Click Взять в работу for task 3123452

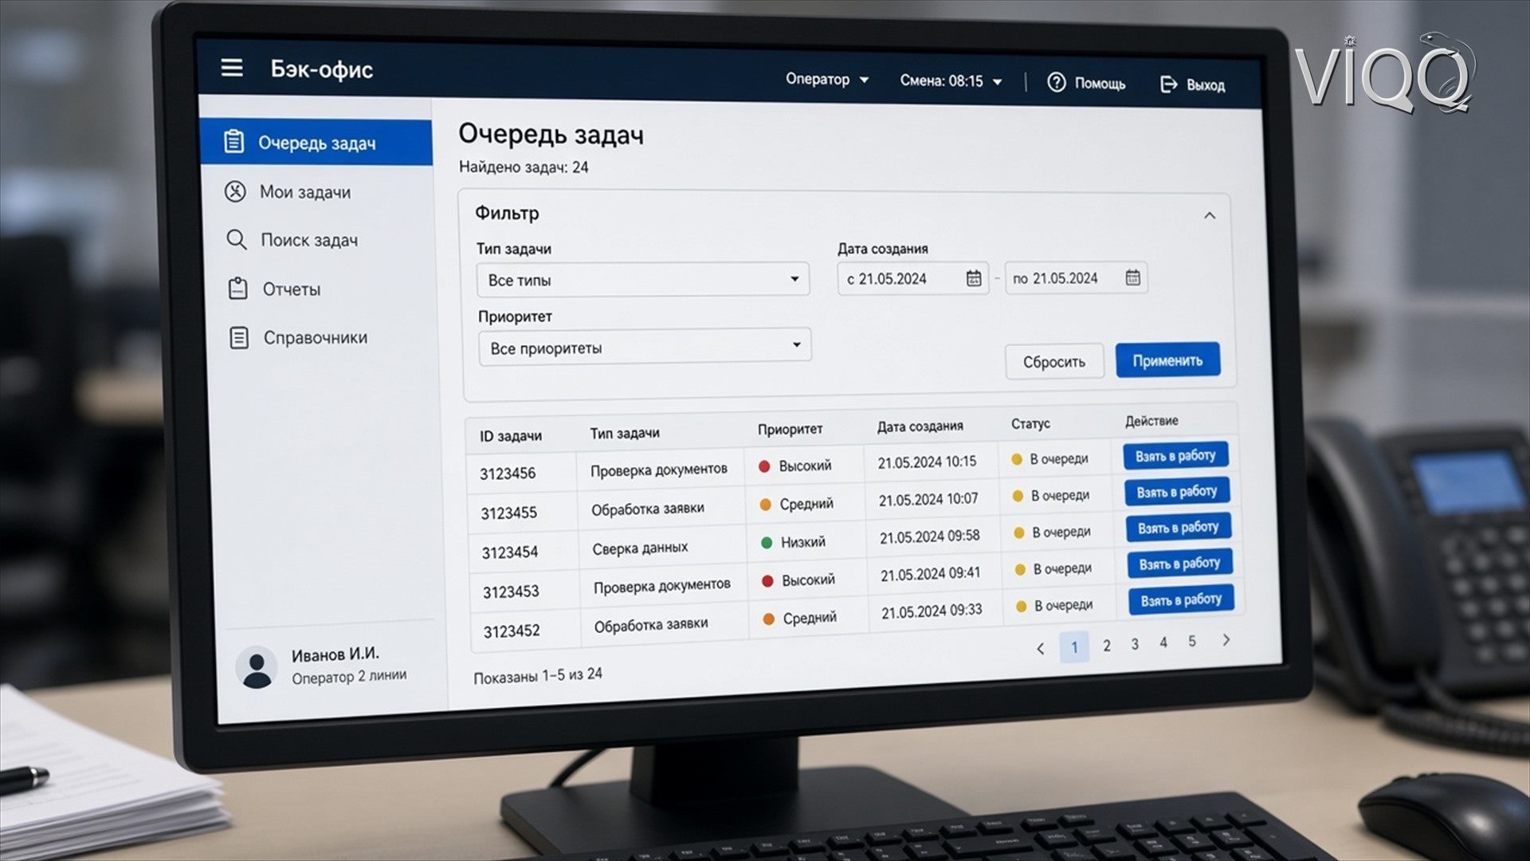(1181, 600)
